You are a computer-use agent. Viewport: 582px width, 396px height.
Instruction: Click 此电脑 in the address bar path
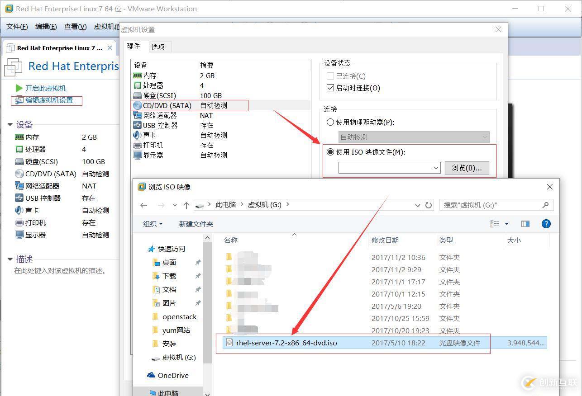225,205
